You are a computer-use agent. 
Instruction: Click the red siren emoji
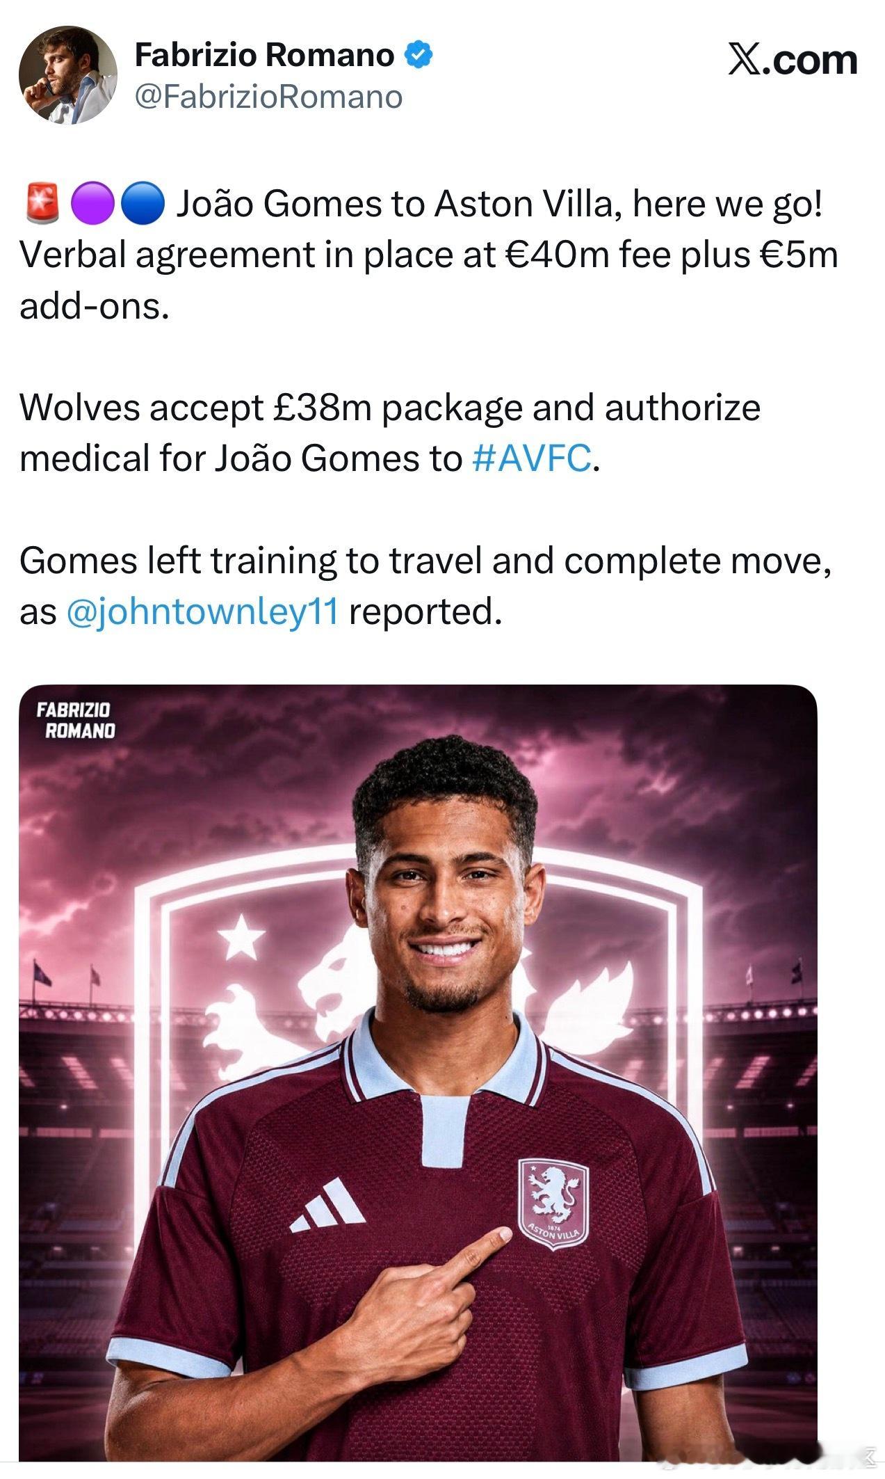coord(43,204)
